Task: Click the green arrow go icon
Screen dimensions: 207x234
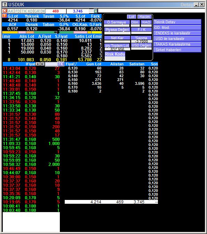Action: point(95,11)
